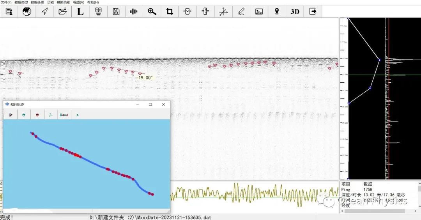Select the crop tool icon
The image size is (421, 220).
[x=170, y=12]
